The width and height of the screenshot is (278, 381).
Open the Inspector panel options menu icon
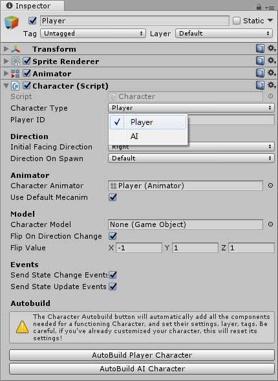pos(270,8)
